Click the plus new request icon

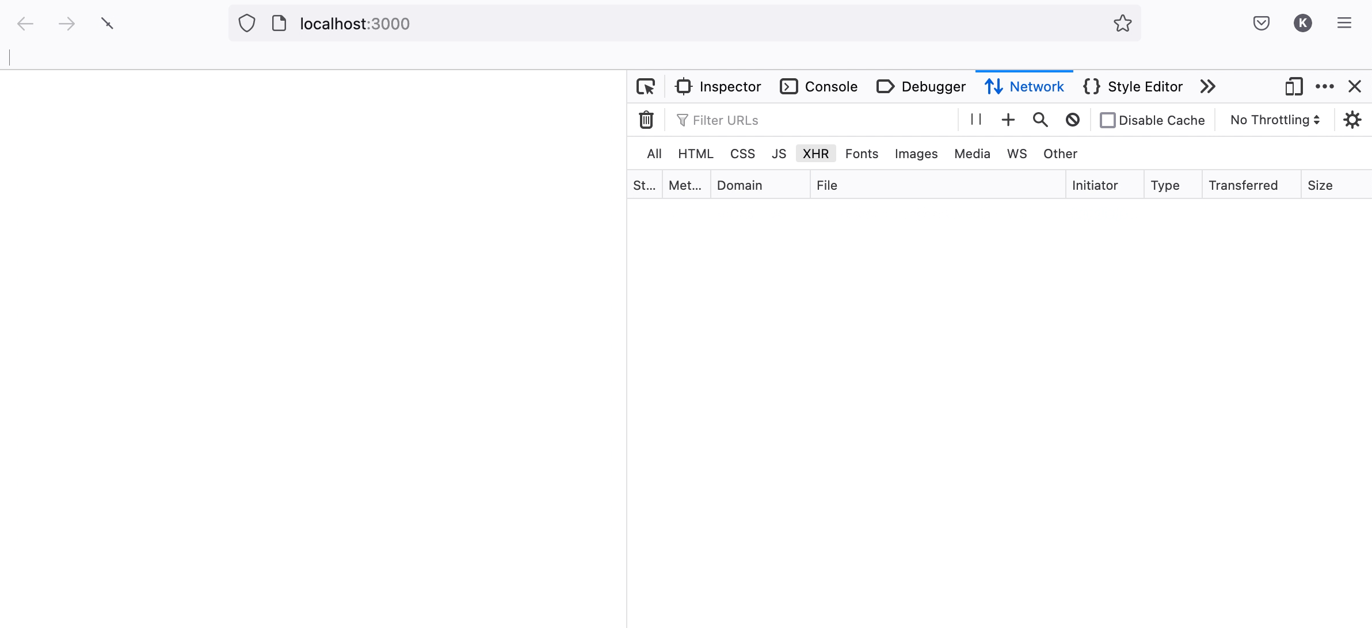(x=1008, y=120)
